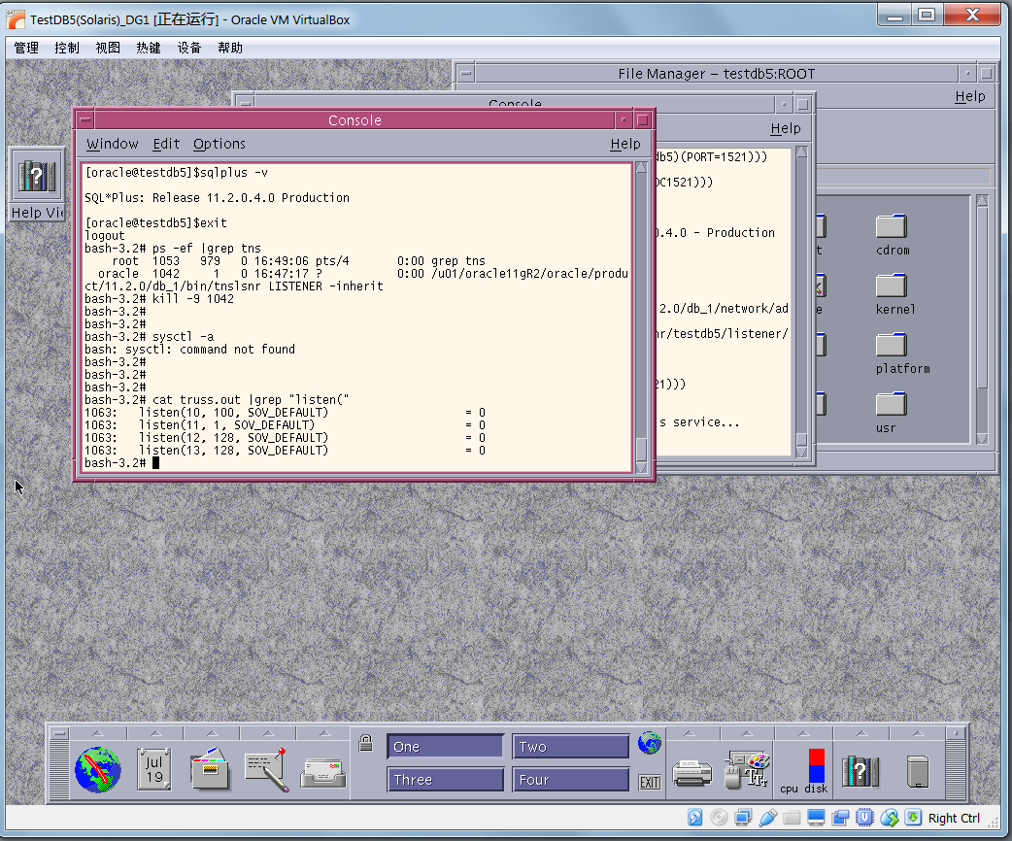Click the EXIT logout icon
The width and height of the screenshot is (1012, 841).
coord(650,783)
